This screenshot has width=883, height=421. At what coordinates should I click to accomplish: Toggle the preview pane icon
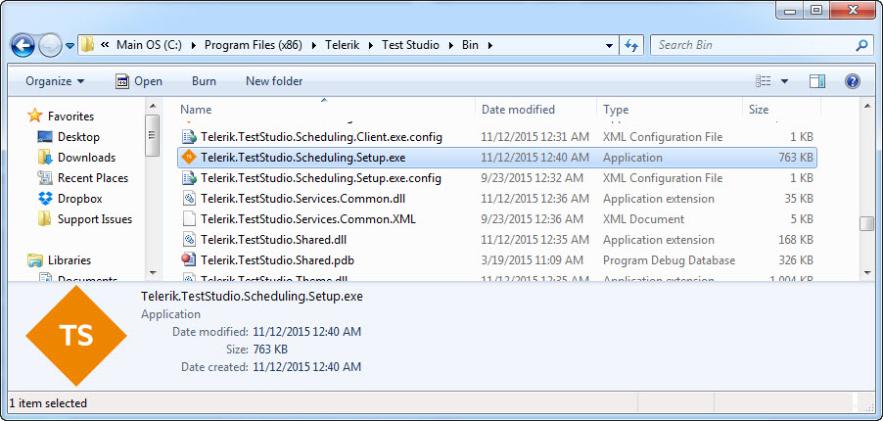pos(817,81)
